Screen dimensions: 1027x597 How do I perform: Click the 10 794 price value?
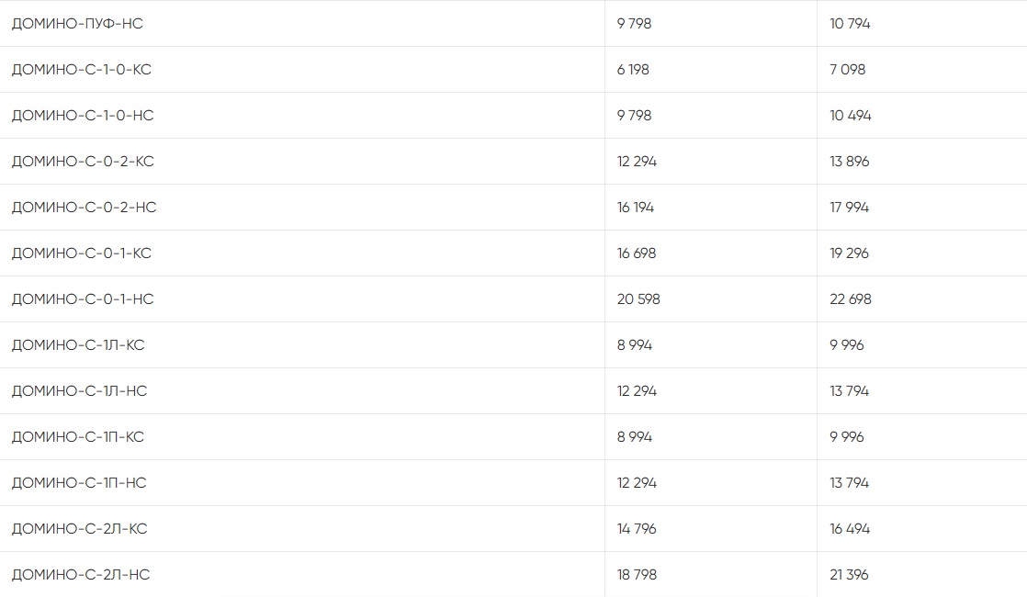pos(850,24)
